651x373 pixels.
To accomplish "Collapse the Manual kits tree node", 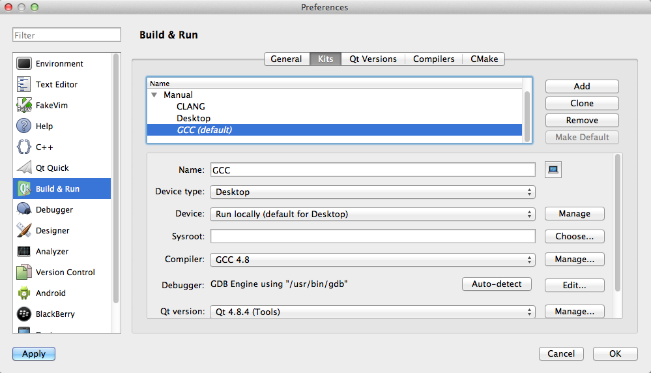I will (154, 95).
